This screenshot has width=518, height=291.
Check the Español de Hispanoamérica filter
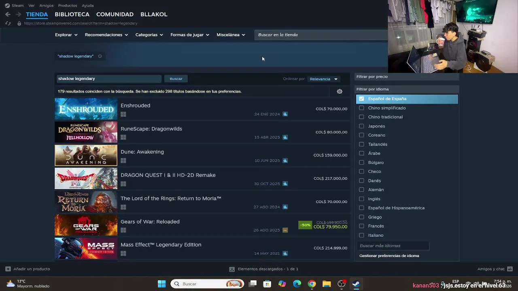pyautogui.click(x=361, y=208)
